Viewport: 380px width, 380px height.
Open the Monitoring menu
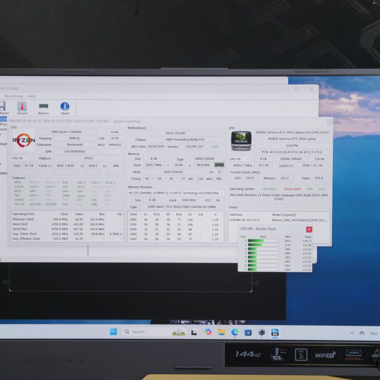click(x=14, y=96)
